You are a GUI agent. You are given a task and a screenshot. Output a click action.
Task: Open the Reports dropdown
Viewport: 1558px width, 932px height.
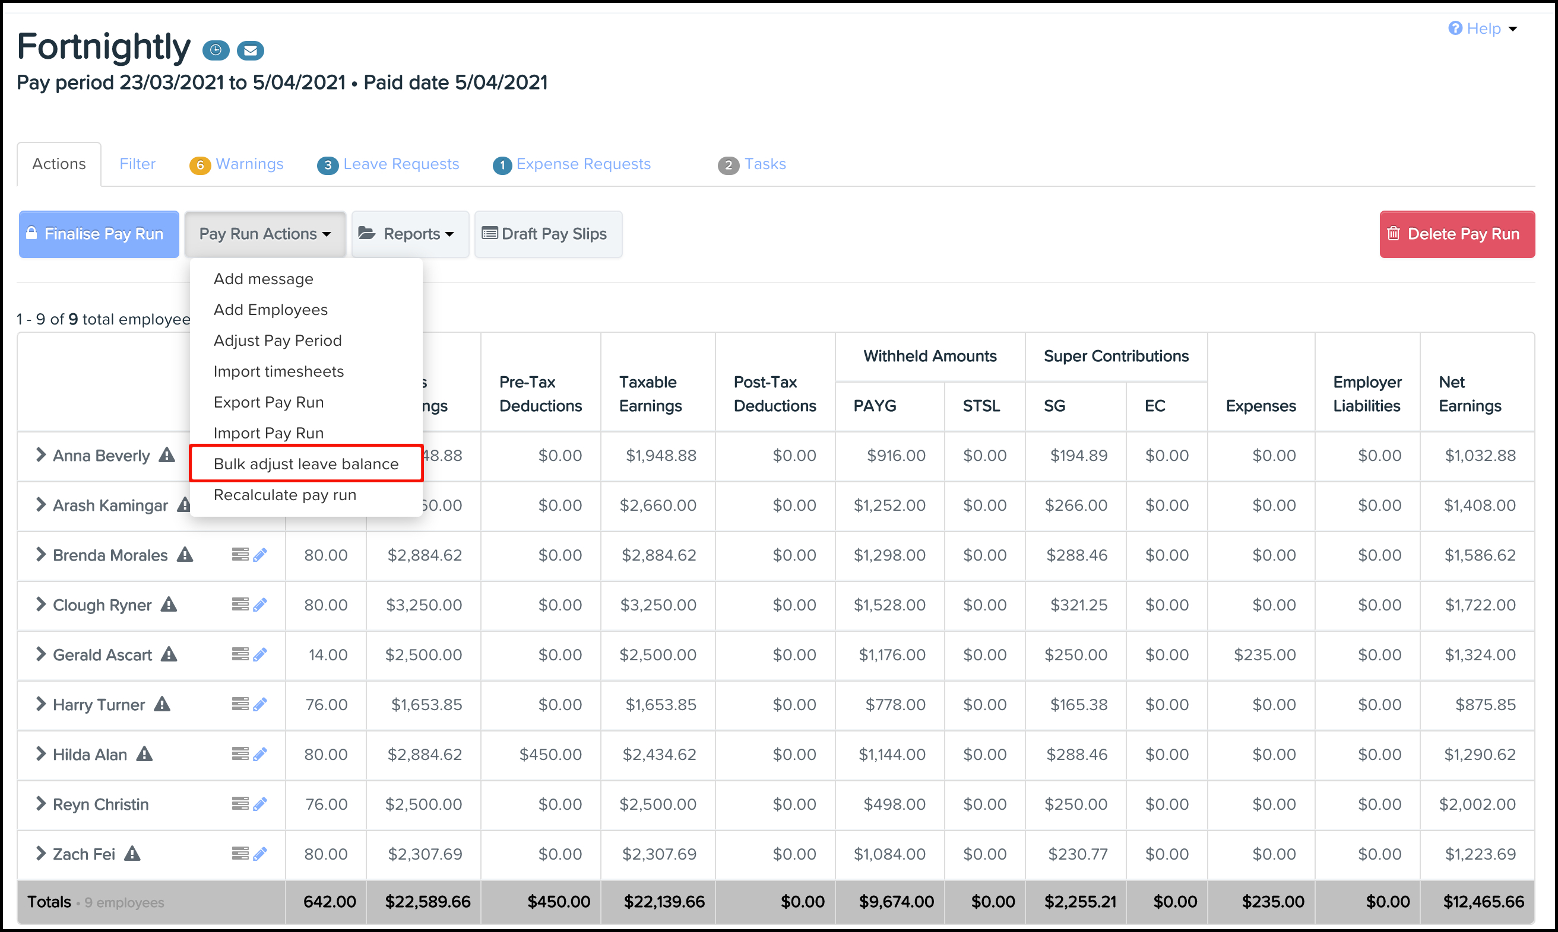pos(410,234)
